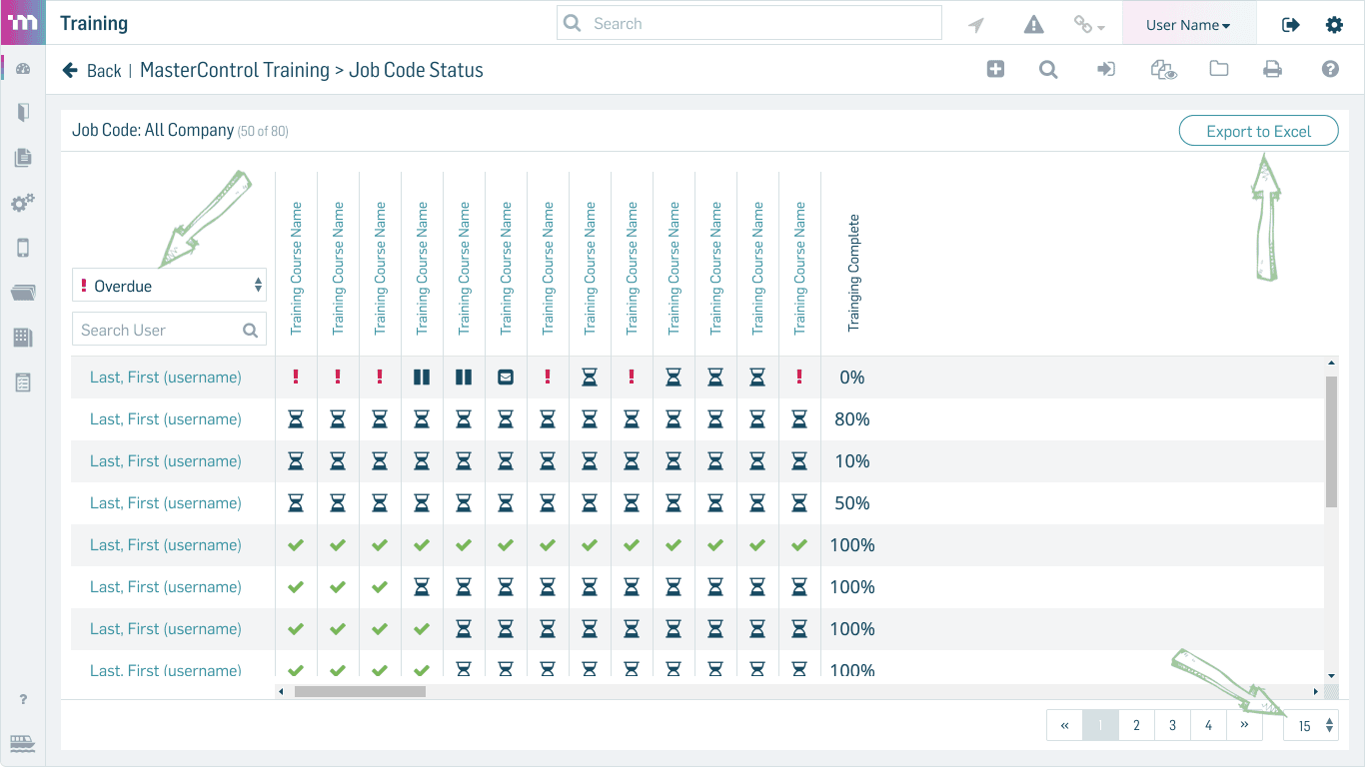The width and height of the screenshot is (1365, 767).
Task: Click the folder icon in page toolbar
Action: tap(1218, 69)
